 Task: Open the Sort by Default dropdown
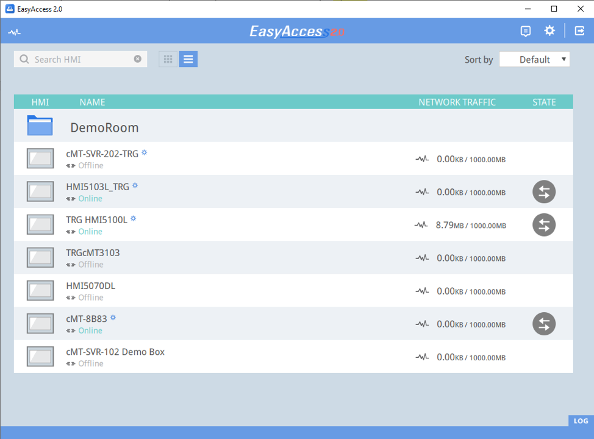point(534,59)
